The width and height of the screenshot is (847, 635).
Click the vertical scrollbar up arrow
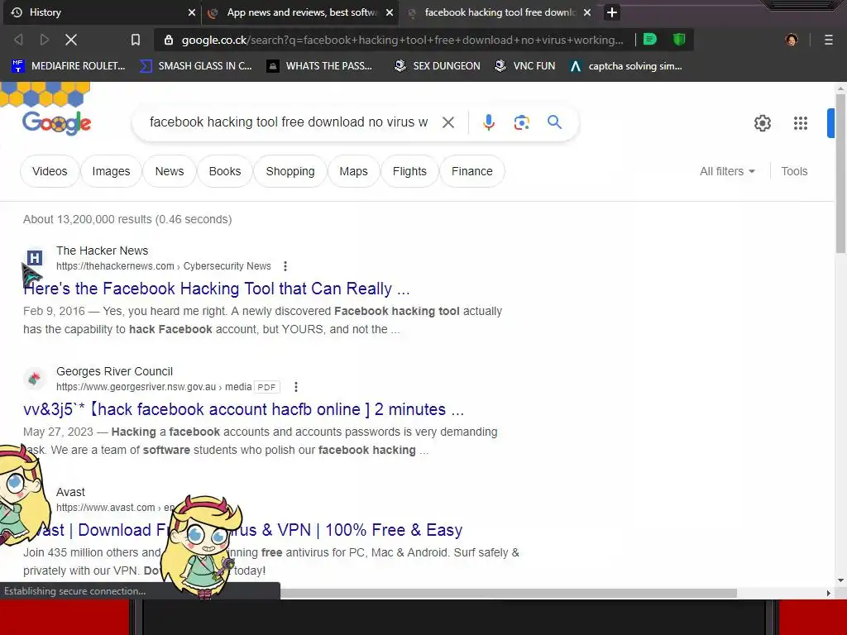pyautogui.click(x=840, y=88)
